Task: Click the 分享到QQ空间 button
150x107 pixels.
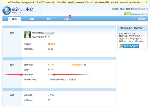Action: click(129, 46)
